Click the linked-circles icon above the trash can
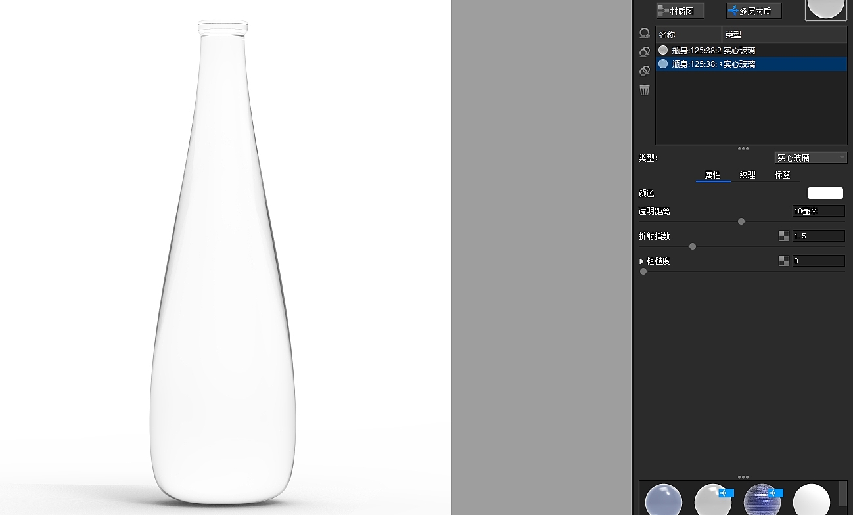 point(645,71)
